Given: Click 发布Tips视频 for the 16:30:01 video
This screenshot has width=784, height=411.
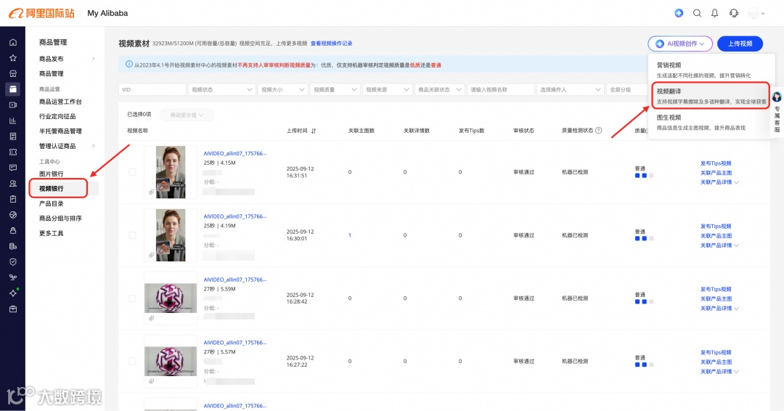Looking at the screenshot, I should tap(716, 226).
